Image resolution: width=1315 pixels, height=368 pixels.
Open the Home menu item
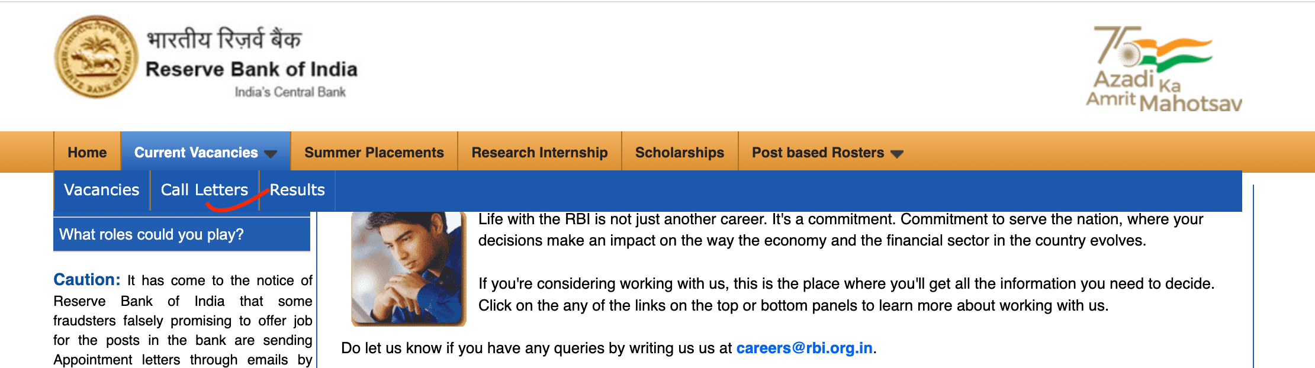87,152
